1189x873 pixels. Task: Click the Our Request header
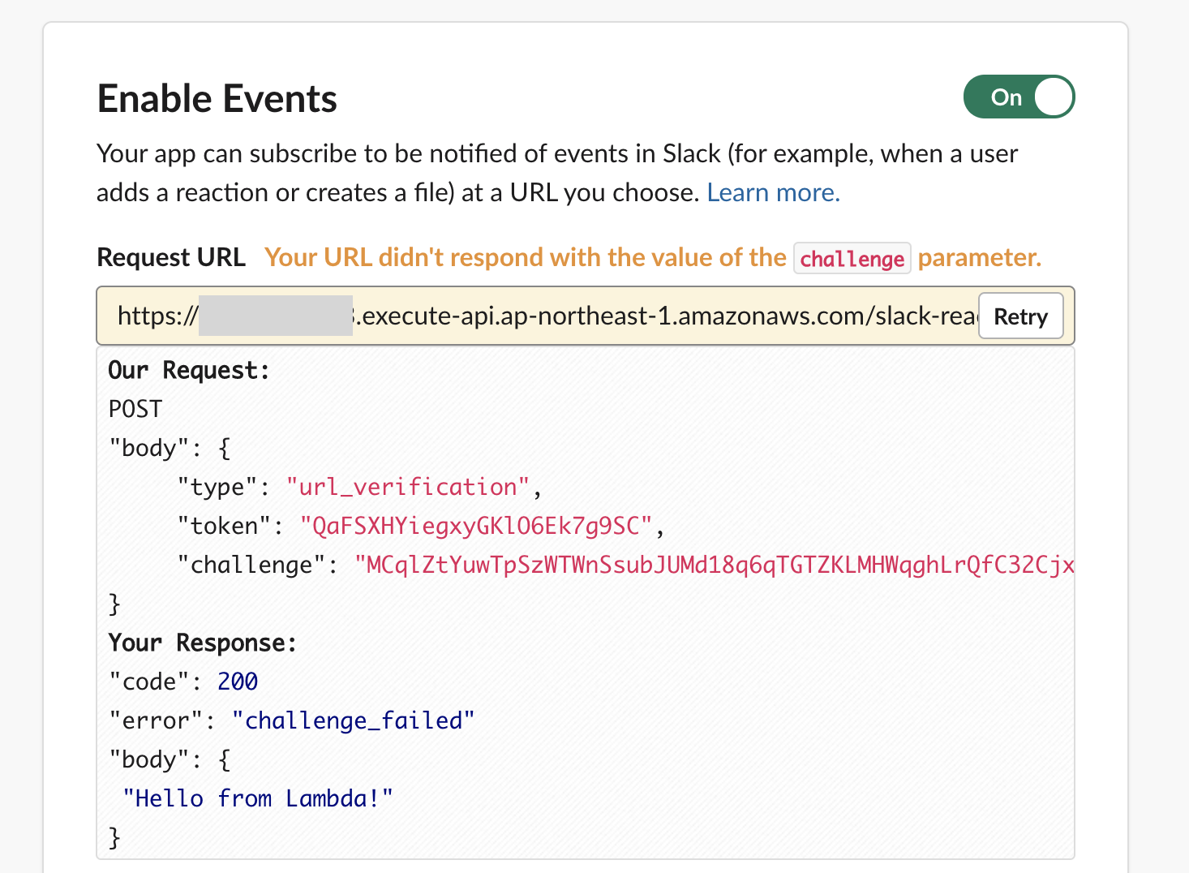[188, 371]
